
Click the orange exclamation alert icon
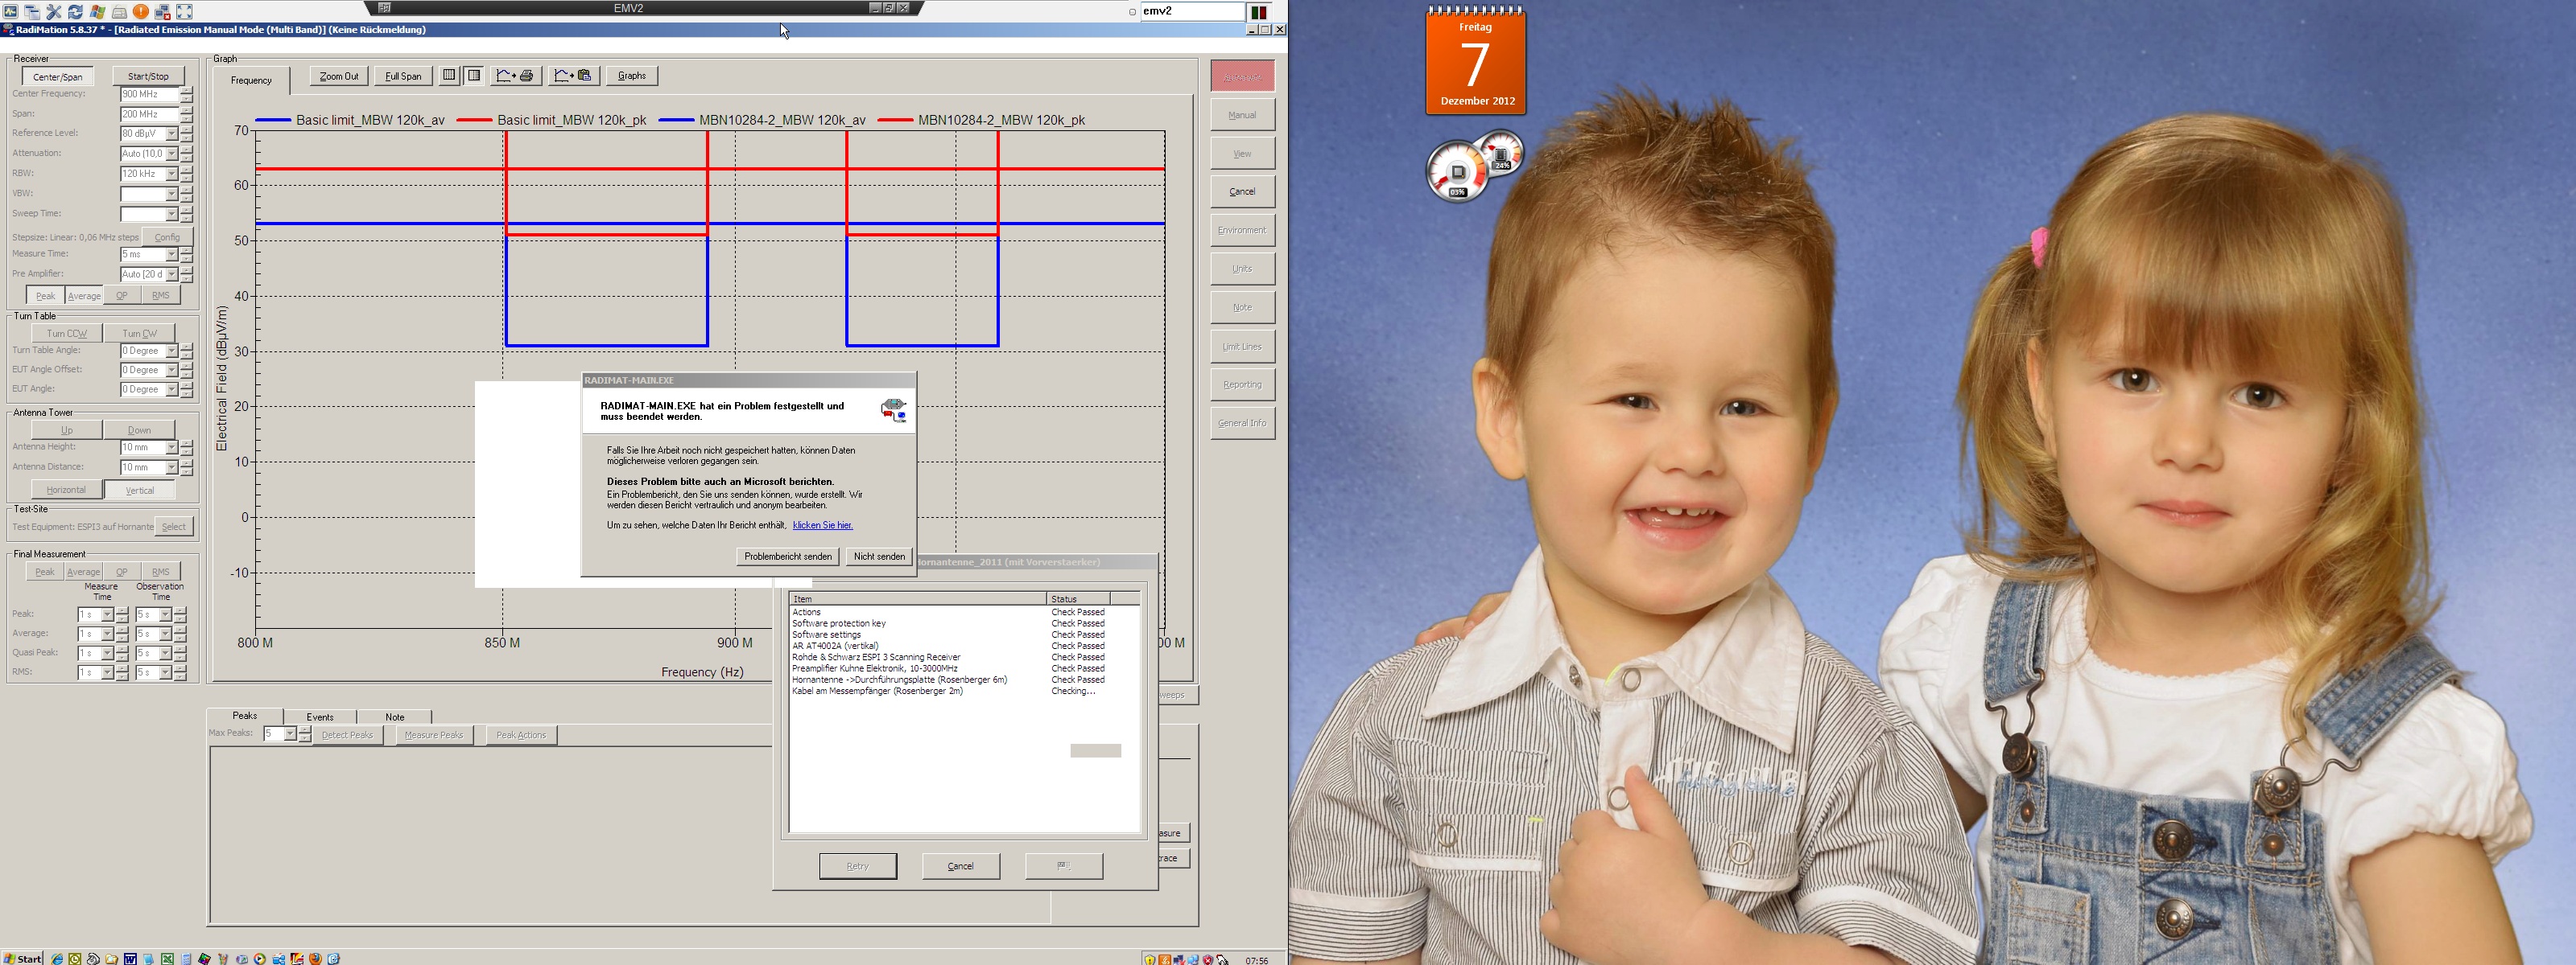[x=141, y=12]
